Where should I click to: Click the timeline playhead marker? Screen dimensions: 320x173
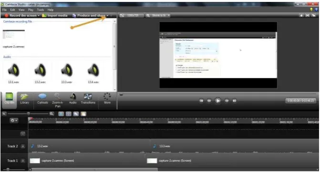click(31, 118)
